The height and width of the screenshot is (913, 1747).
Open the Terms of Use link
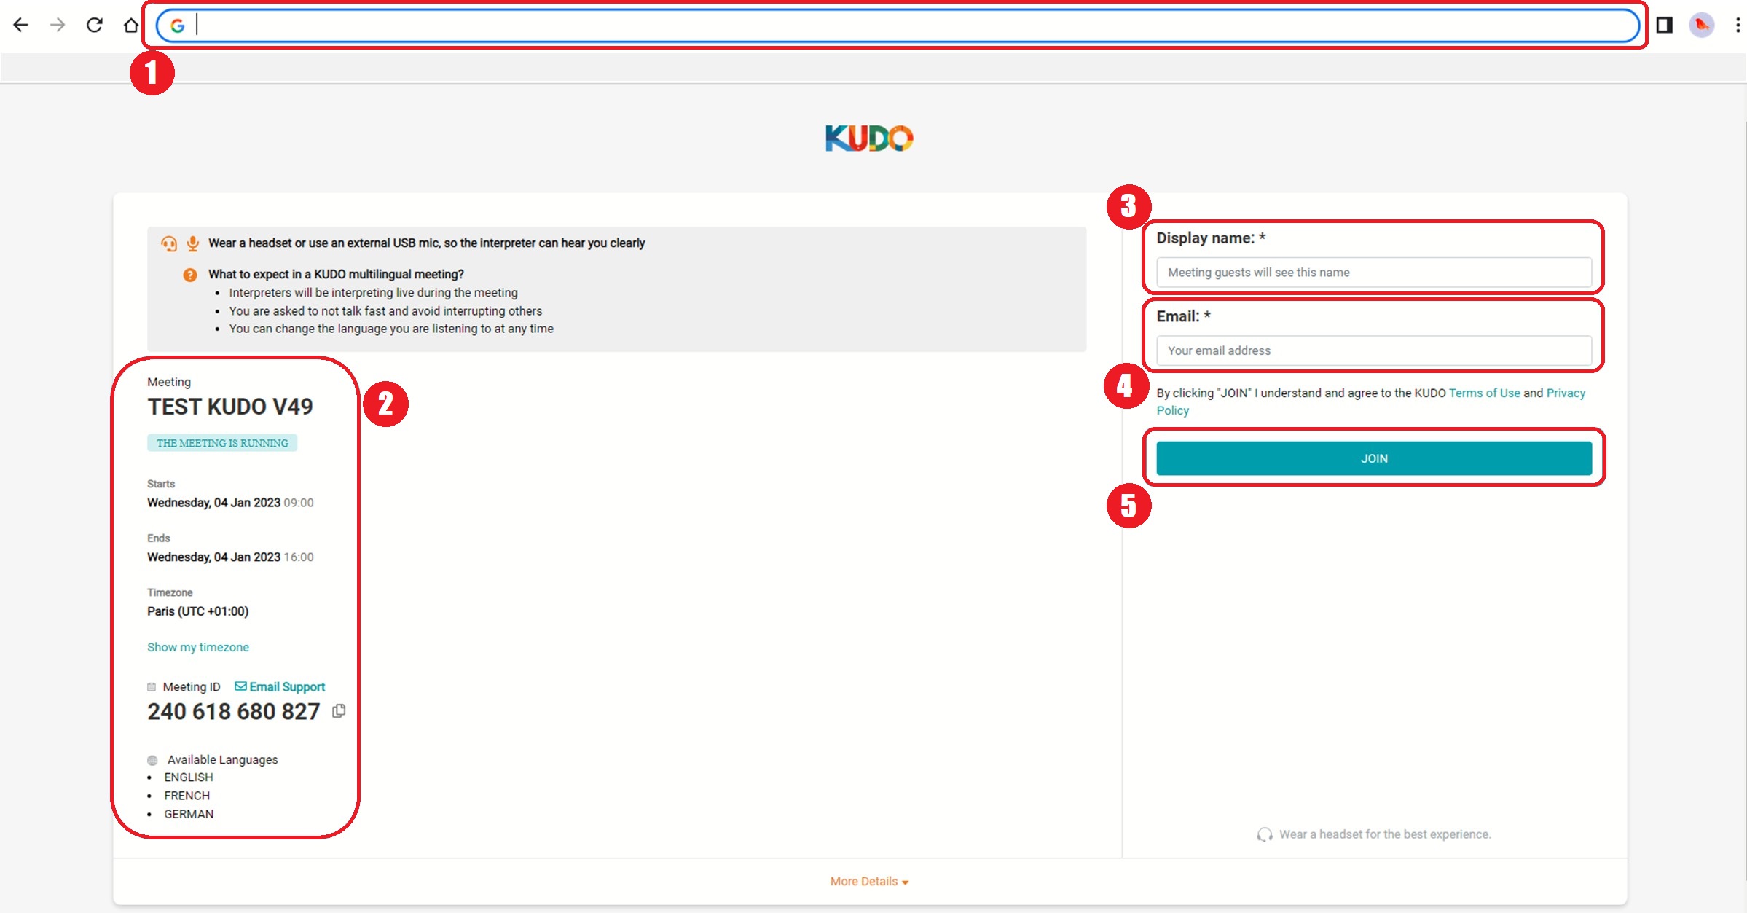coord(1485,393)
